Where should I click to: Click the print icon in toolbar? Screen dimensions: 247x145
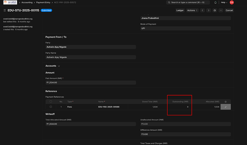[214, 10]
